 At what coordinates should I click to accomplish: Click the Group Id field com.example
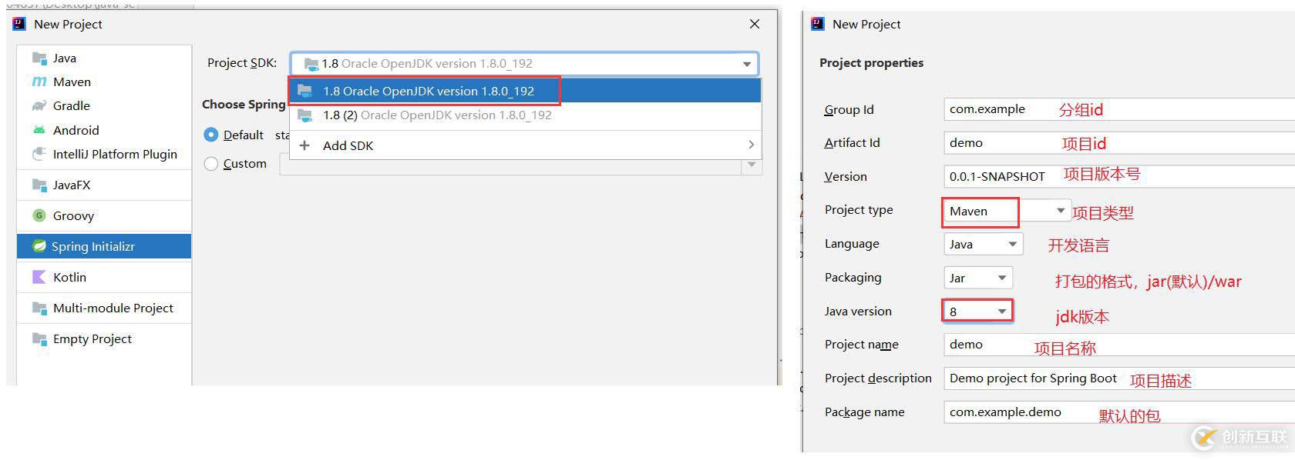pyautogui.click(x=1119, y=109)
